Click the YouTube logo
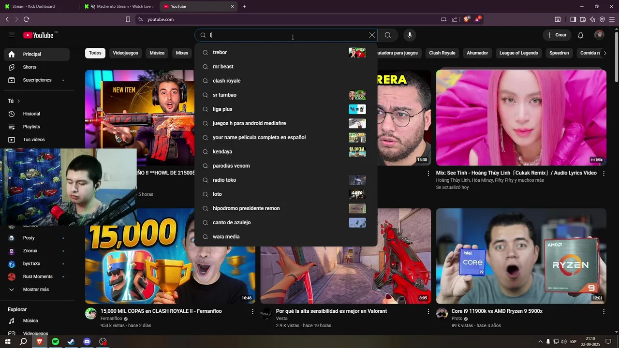Image resolution: width=619 pixels, height=348 pixels. click(39, 35)
